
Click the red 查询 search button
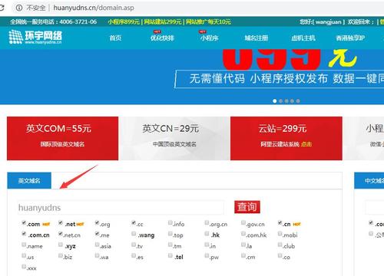247,207
